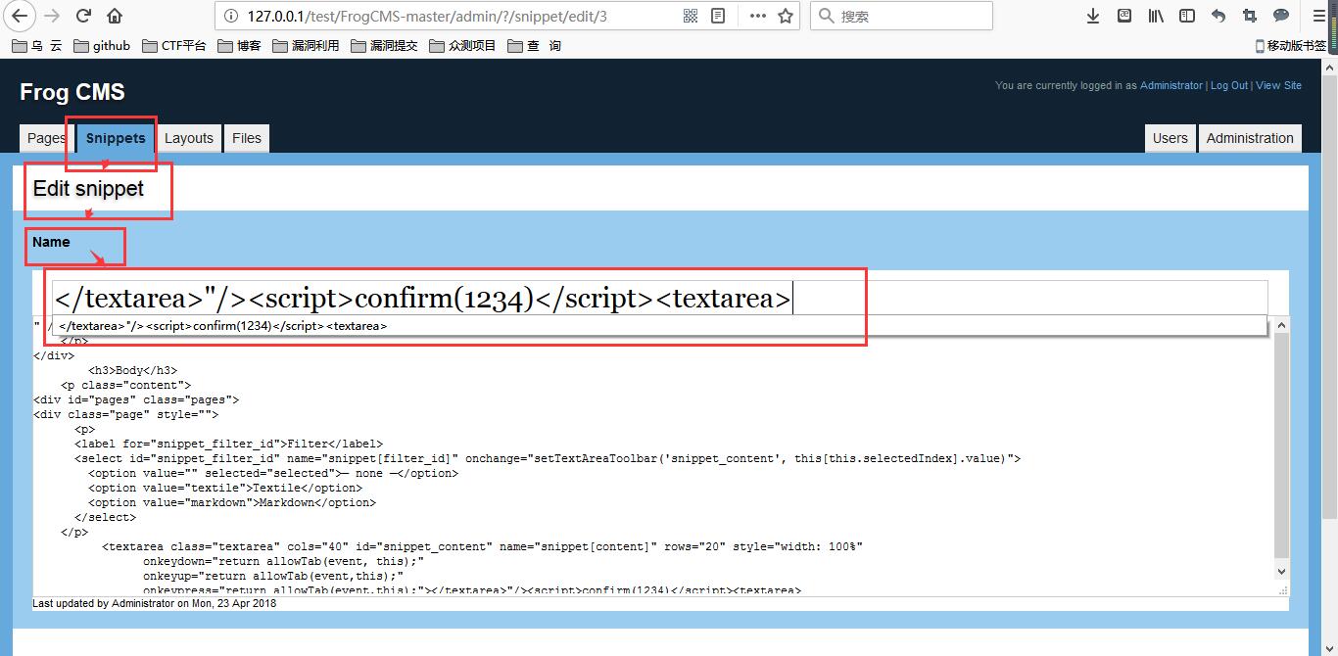
Task: Open the 漏洞利用 bookmark folder
Action: tap(307, 46)
